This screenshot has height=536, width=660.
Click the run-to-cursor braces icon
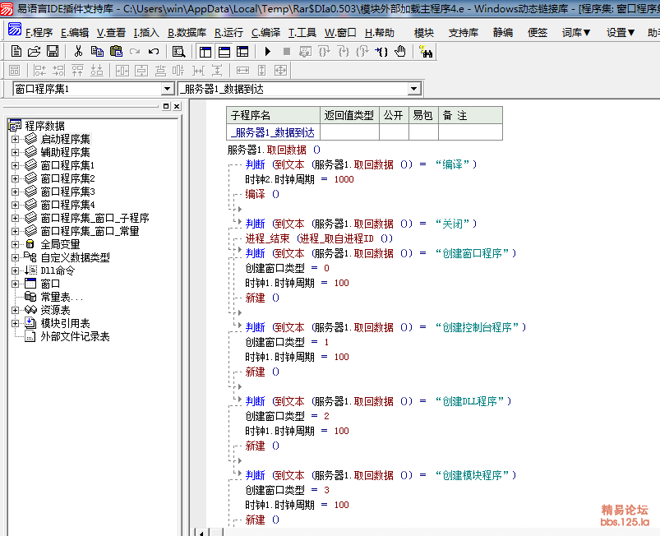tap(381, 51)
